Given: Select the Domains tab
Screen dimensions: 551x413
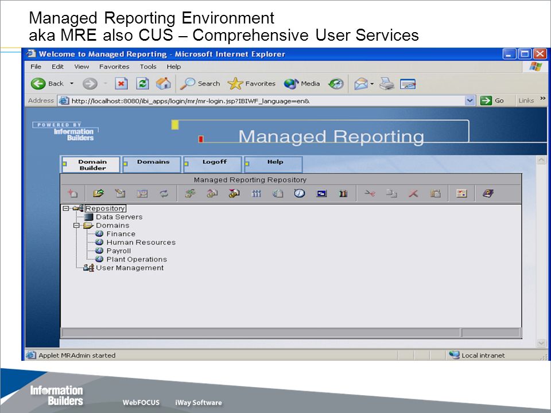Looking at the screenshot, I should click(152, 165).
